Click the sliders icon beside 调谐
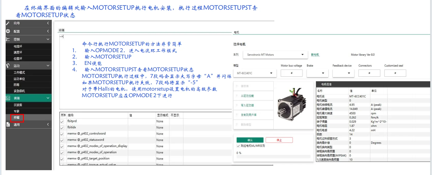This screenshot has width=432, height=175. pos(8,98)
